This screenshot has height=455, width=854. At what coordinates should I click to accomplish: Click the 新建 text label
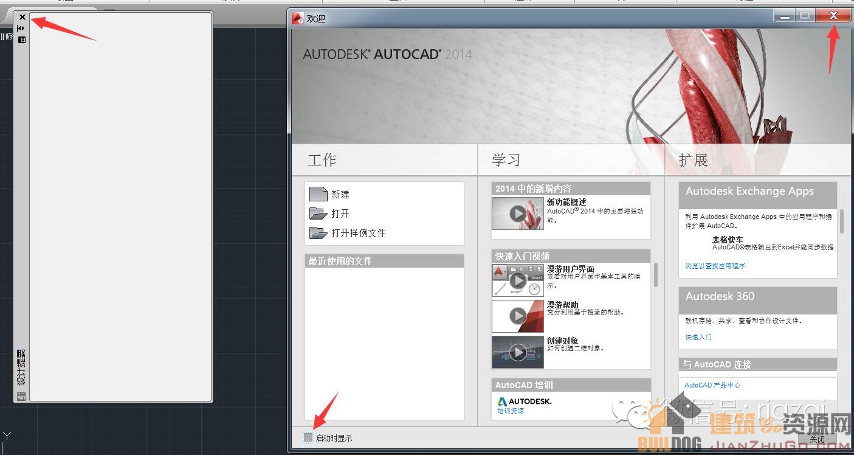[340, 195]
